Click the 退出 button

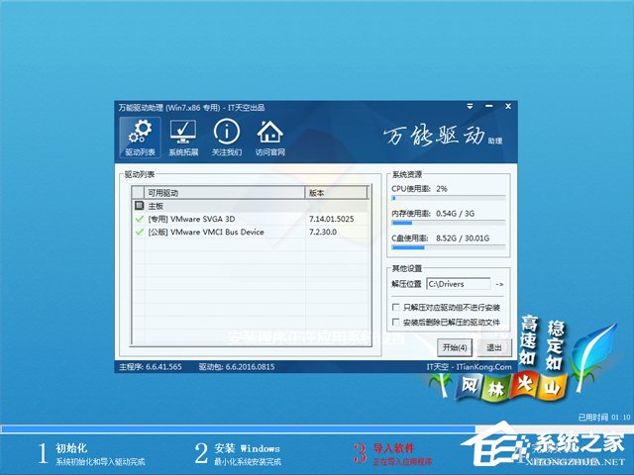click(x=493, y=347)
